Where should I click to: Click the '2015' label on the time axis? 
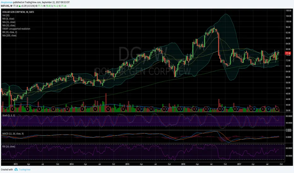click(x=127, y=164)
